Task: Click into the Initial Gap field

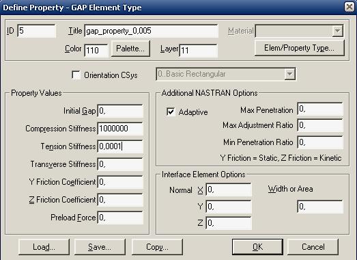Action: 120,111
